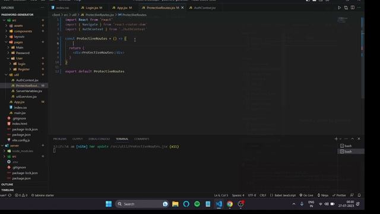Open Google Chrome from the taskbar
This screenshot has width=380, height=214.
[230, 204]
